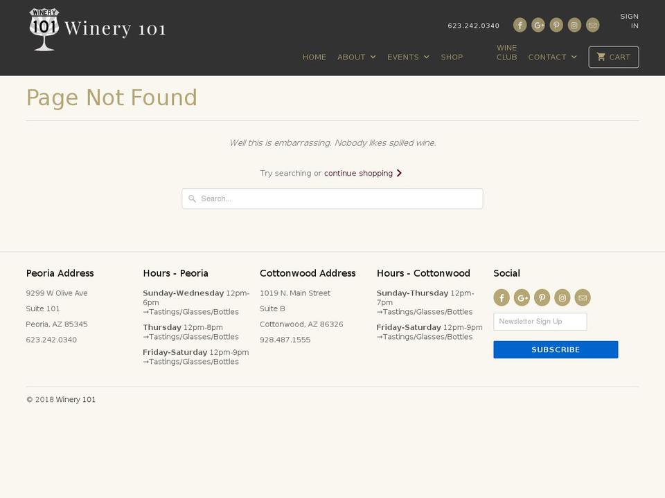Open Pinterest icon in header
The image size is (665, 498).
click(x=556, y=25)
